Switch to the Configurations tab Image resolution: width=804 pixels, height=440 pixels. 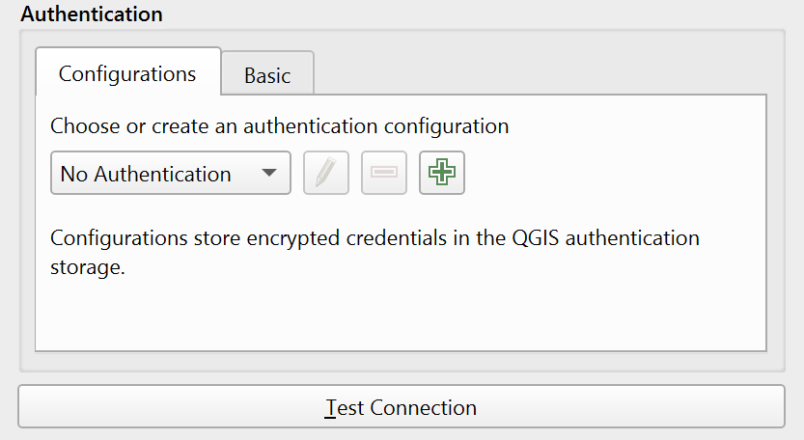[x=127, y=73]
